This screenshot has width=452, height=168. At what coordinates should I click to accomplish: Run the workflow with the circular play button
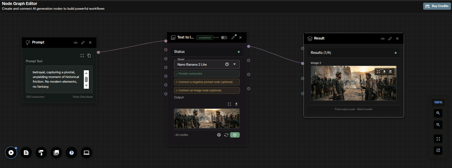(x=11, y=153)
